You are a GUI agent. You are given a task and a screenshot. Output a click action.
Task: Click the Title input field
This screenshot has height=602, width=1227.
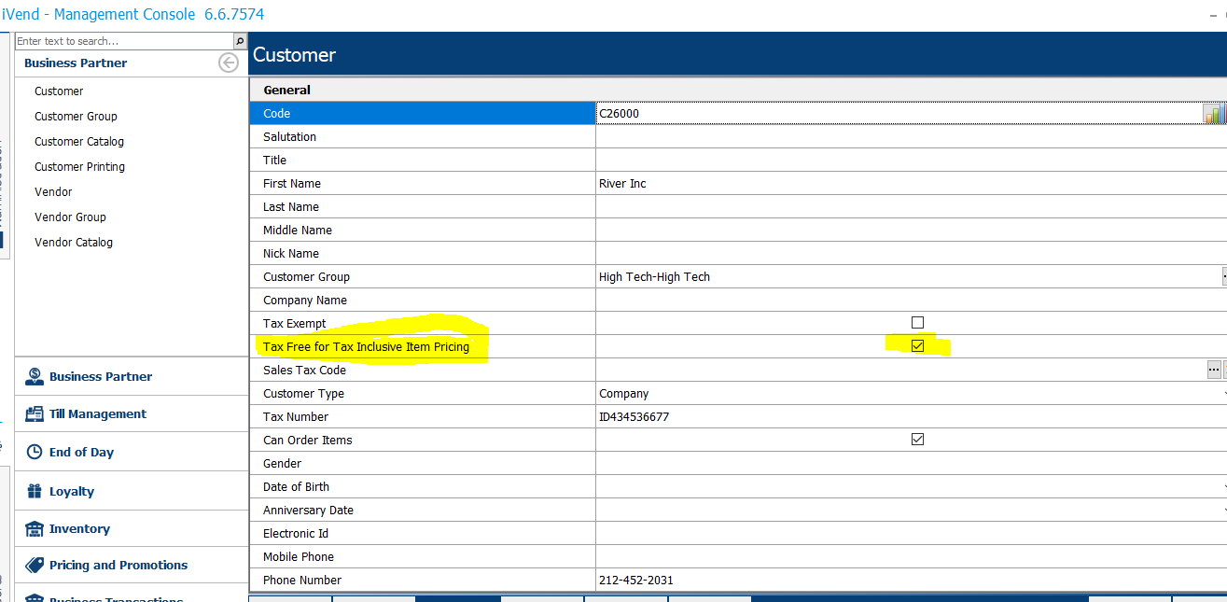(911, 161)
